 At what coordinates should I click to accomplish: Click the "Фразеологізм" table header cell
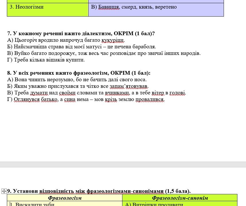(x=65, y=198)
